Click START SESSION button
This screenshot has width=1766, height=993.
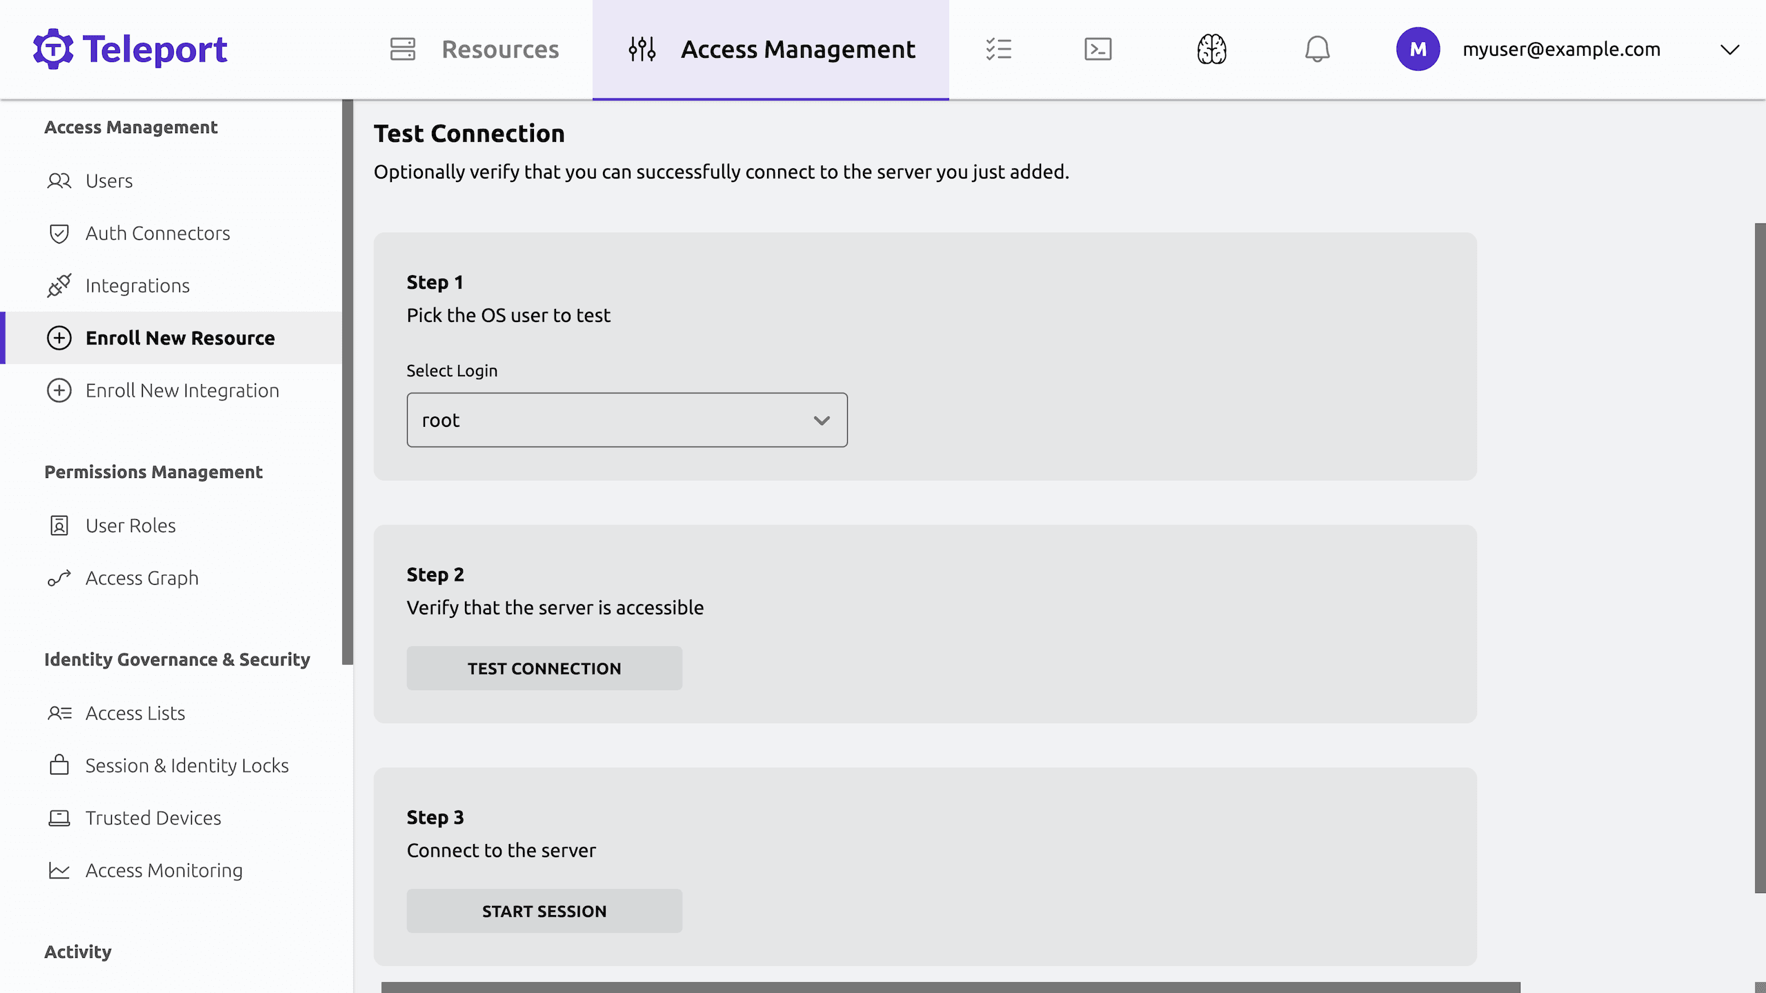[x=544, y=910]
